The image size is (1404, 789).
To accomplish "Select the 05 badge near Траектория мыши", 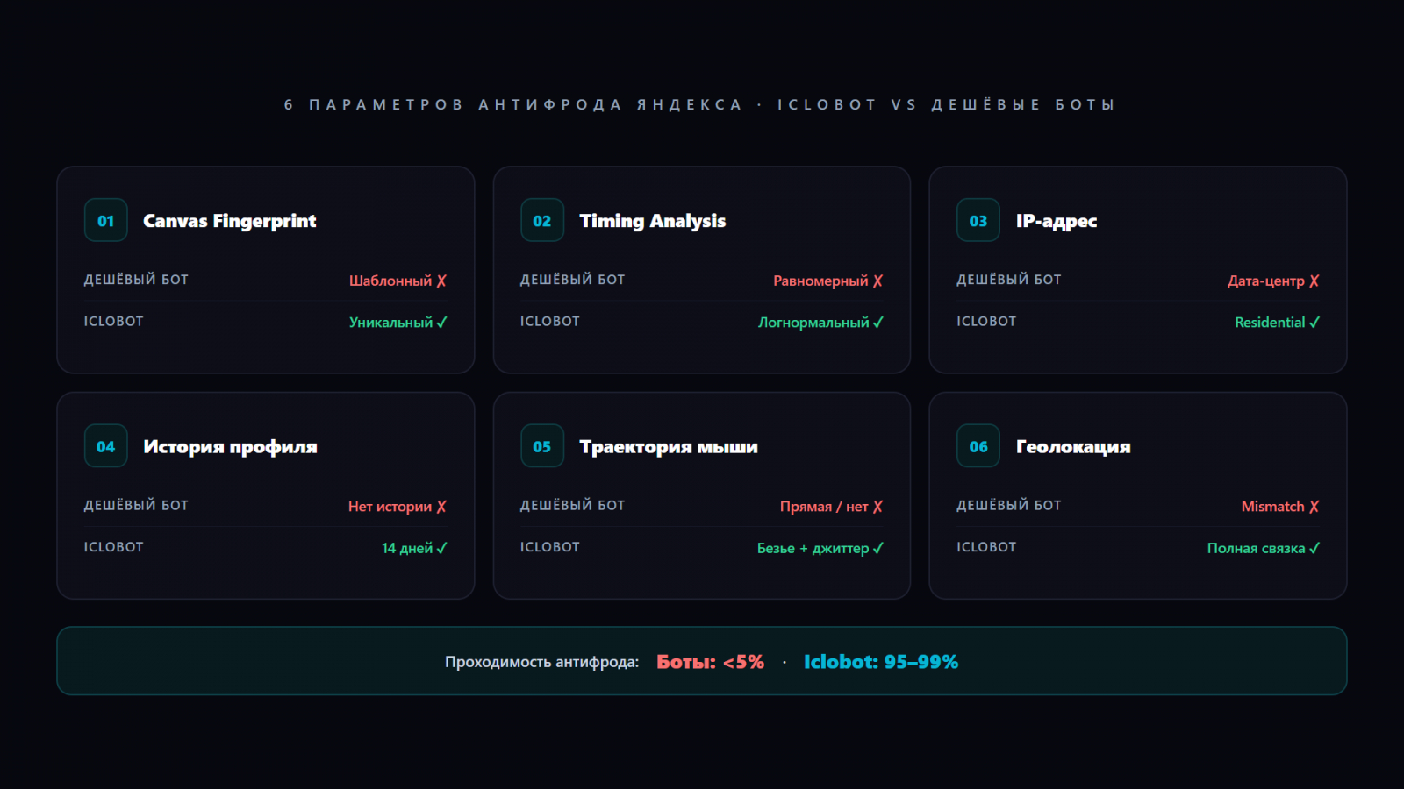I will (x=542, y=446).
